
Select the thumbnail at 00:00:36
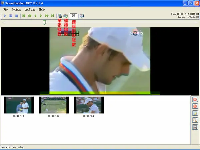54,105
